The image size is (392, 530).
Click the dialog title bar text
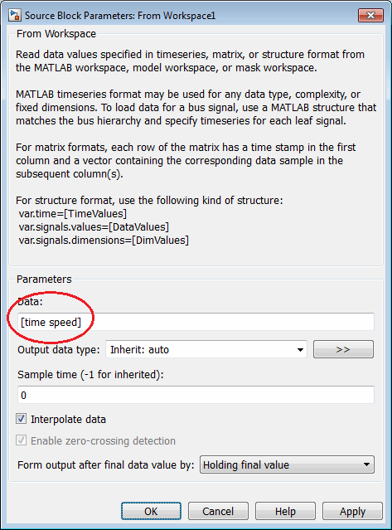tap(120, 16)
